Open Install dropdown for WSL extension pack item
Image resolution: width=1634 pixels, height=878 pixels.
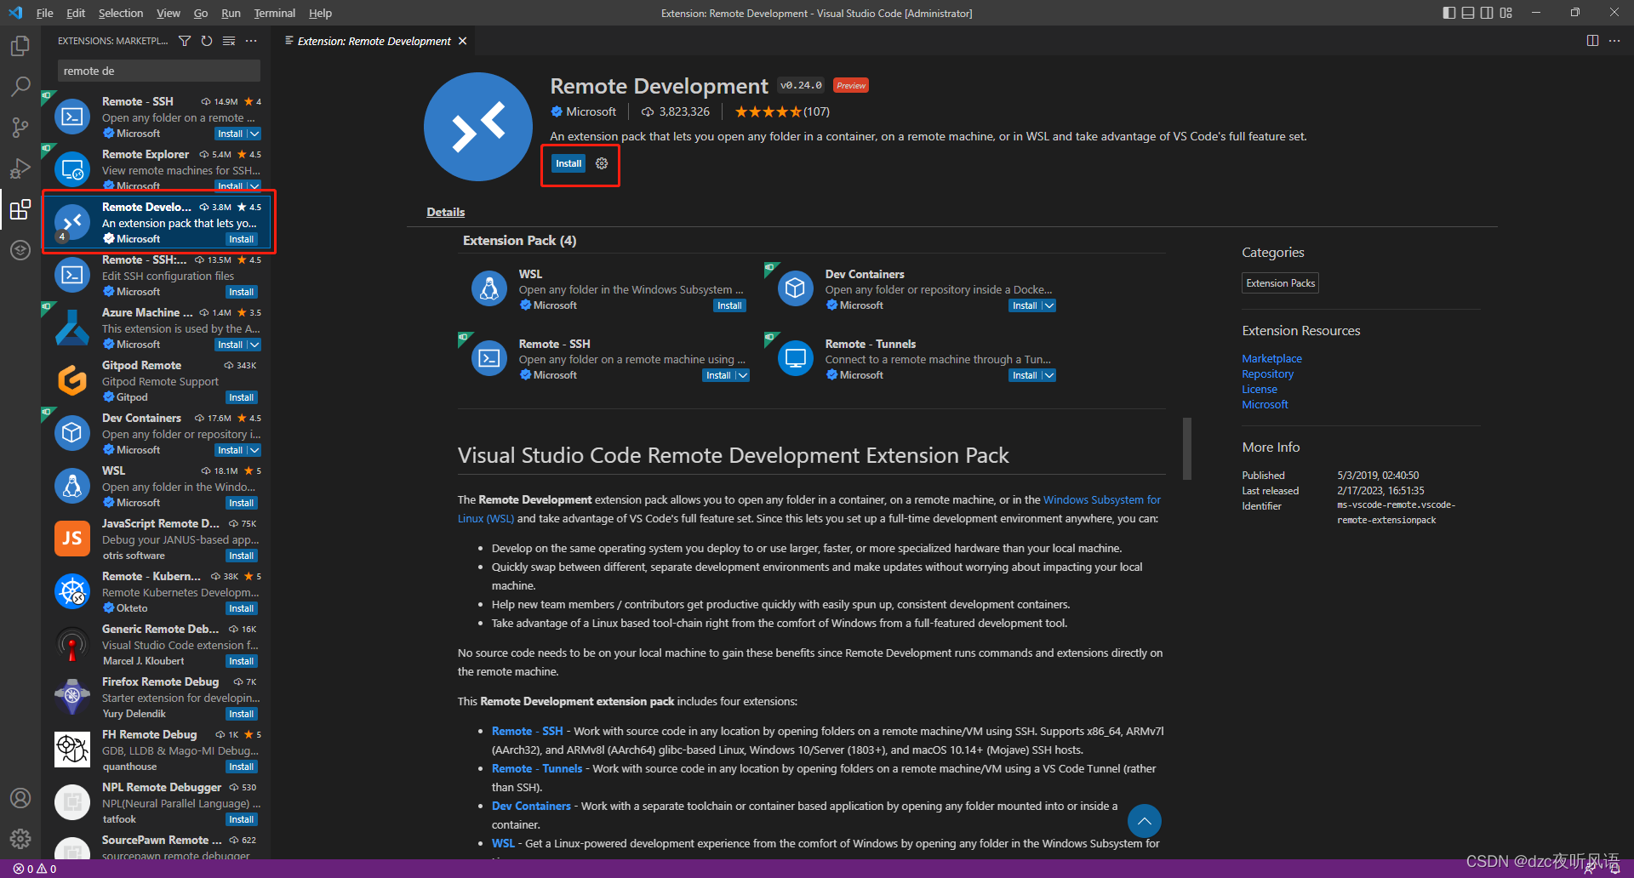[x=729, y=305]
